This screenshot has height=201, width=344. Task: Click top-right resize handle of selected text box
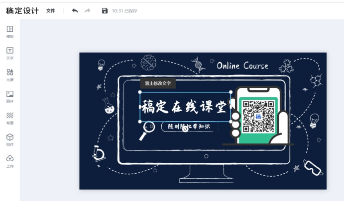tap(230, 92)
